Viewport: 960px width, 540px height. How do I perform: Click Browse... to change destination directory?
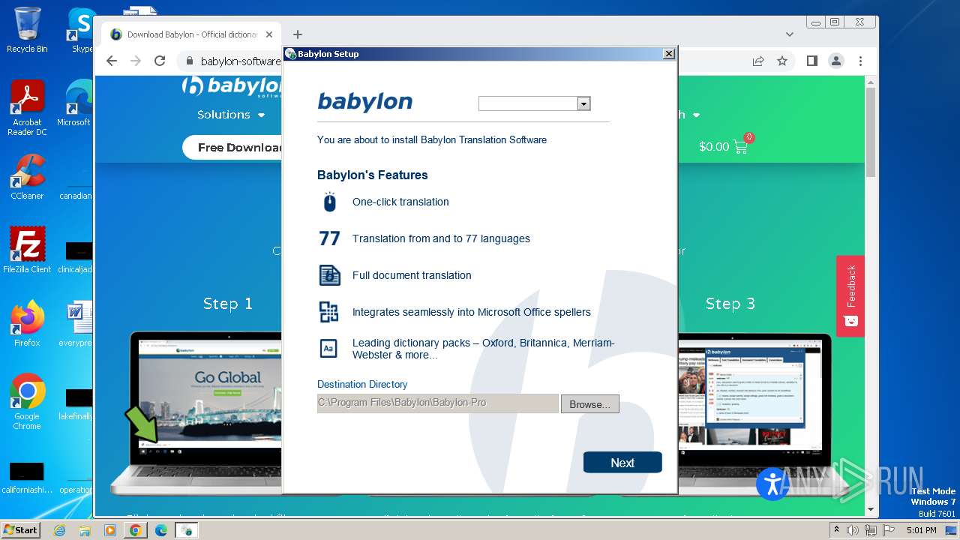[x=589, y=404]
